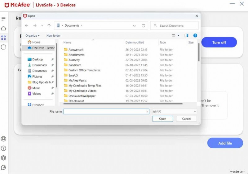The height and width of the screenshot is (174, 248).
Task: Select the Custom Office Templates folder
Action: click(x=84, y=70)
